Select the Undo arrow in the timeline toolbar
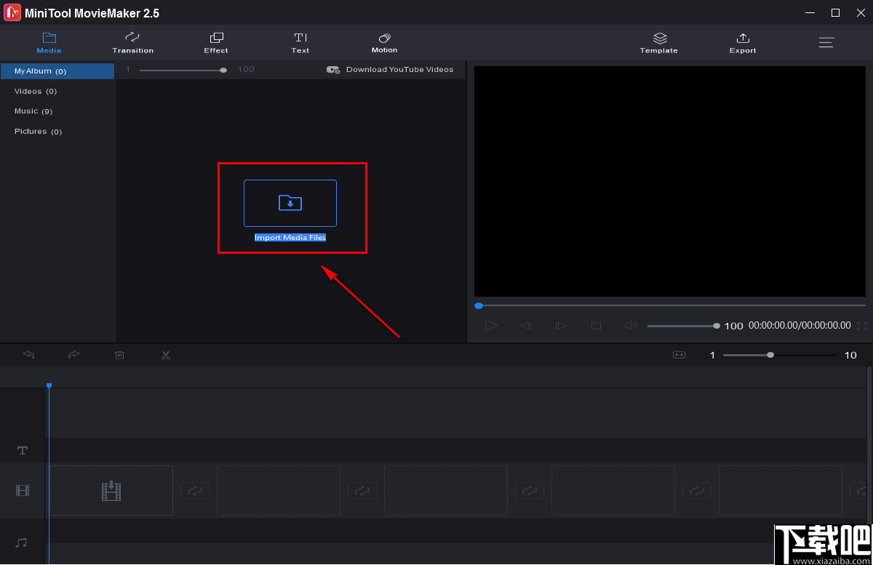Viewport: 873px width, 565px height. click(x=28, y=355)
